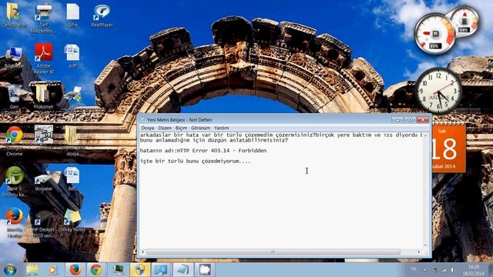Open Chrome from the taskbar

[96, 270]
